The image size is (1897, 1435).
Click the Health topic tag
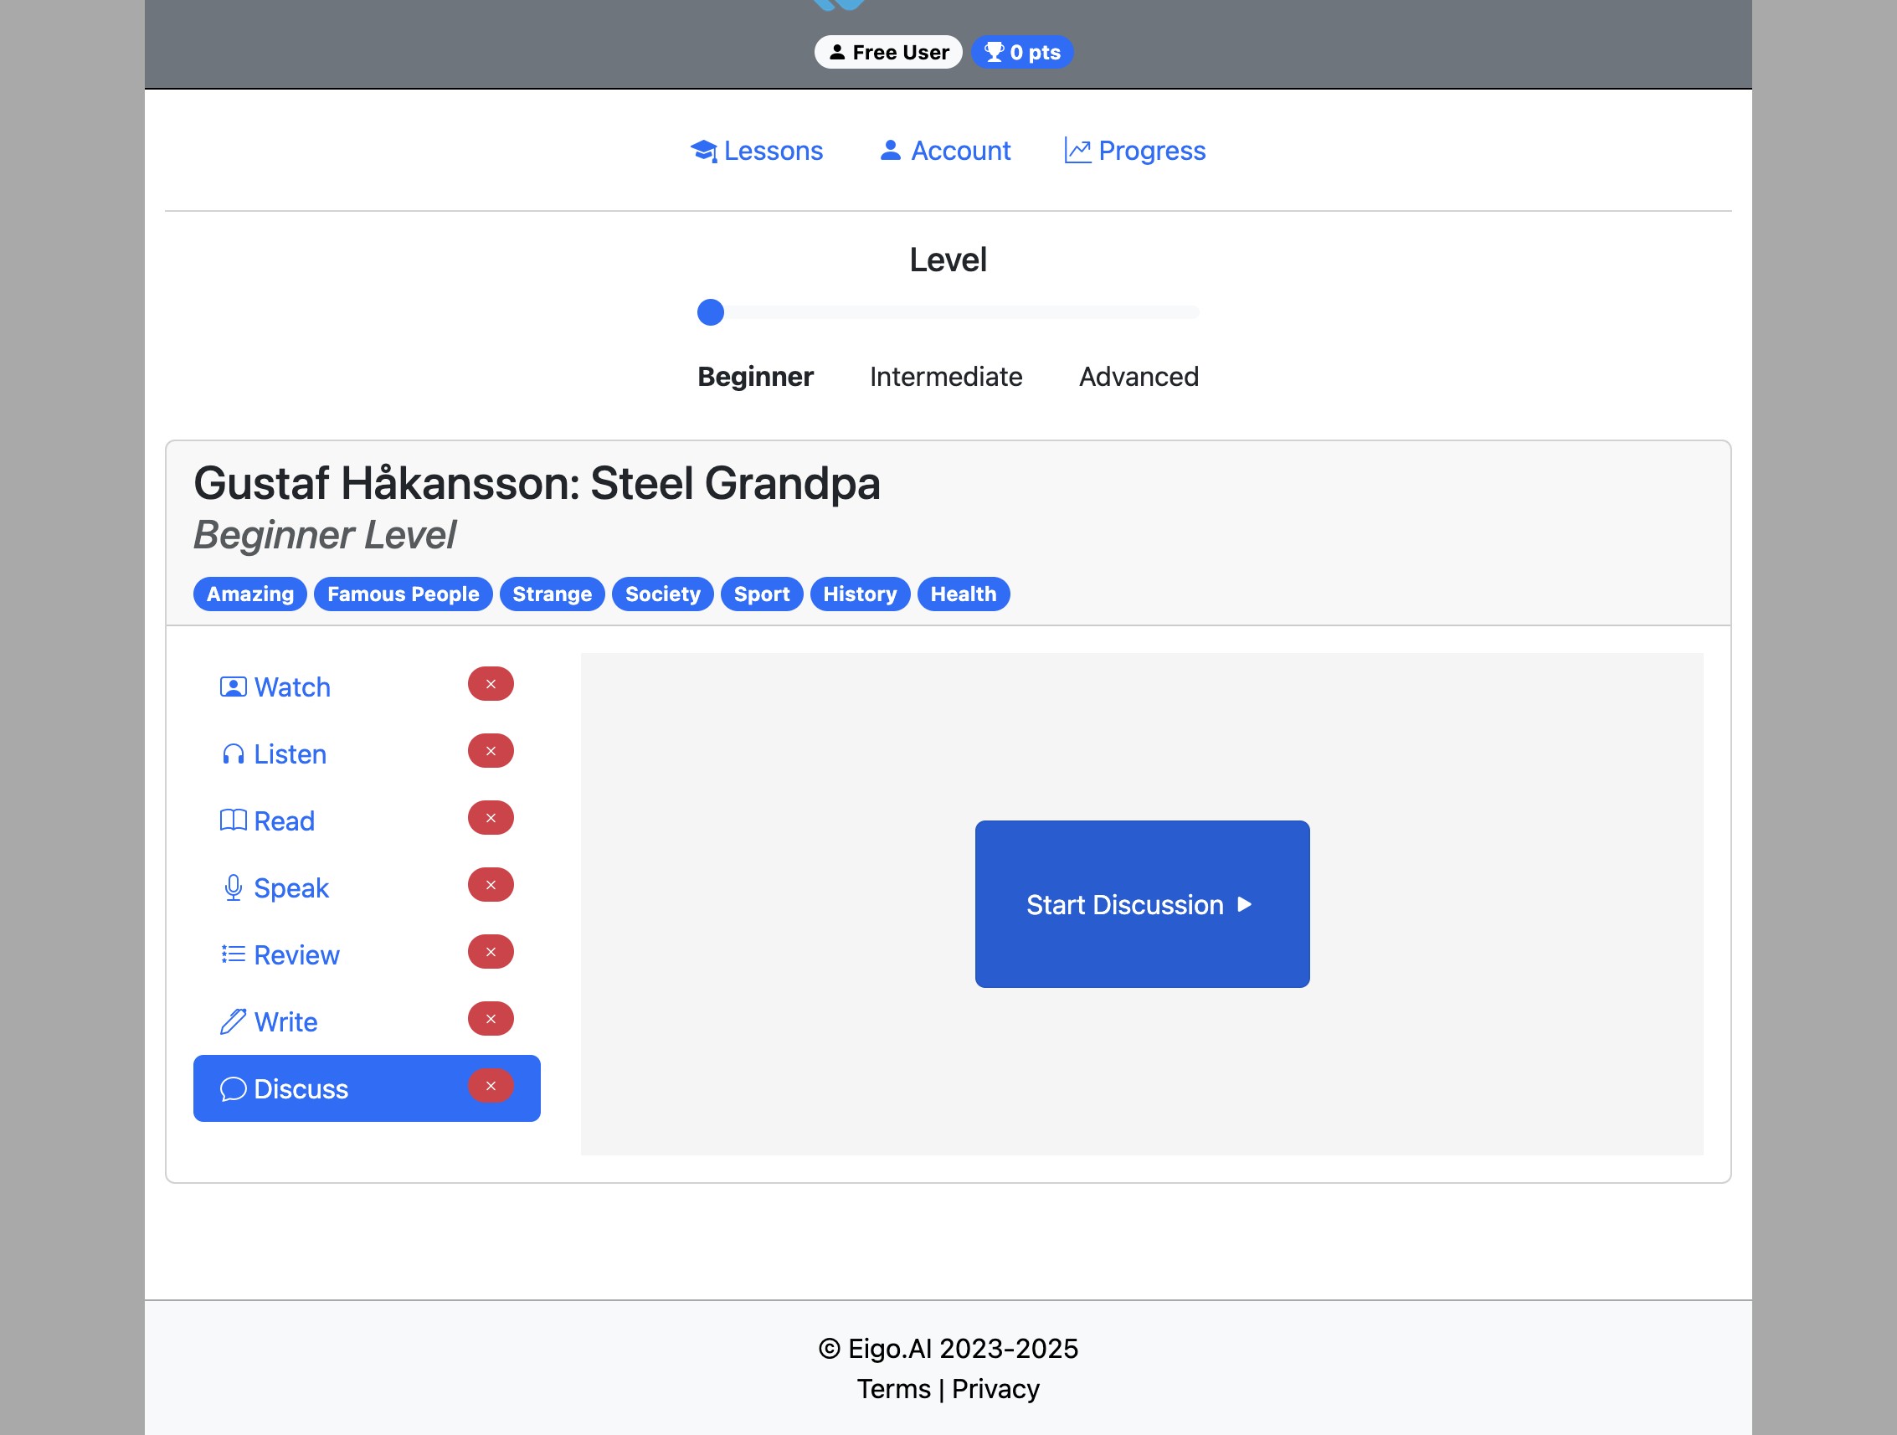pos(964,594)
